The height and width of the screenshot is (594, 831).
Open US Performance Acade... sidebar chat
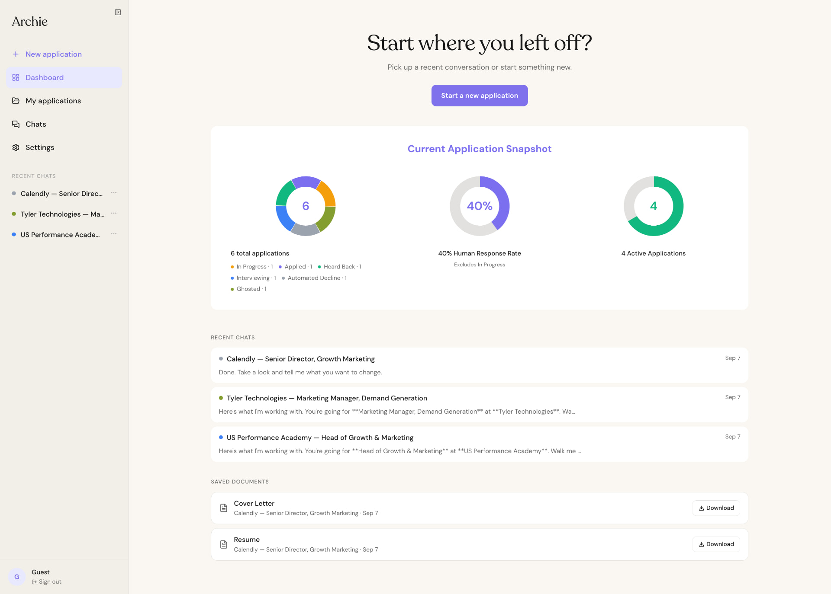pos(60,235)
